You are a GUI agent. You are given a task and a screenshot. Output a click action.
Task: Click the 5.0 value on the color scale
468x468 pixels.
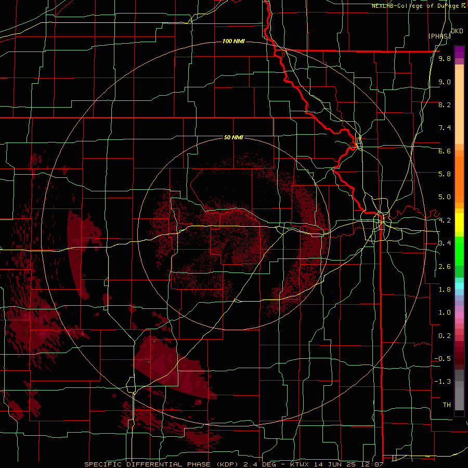click(445, 197)
